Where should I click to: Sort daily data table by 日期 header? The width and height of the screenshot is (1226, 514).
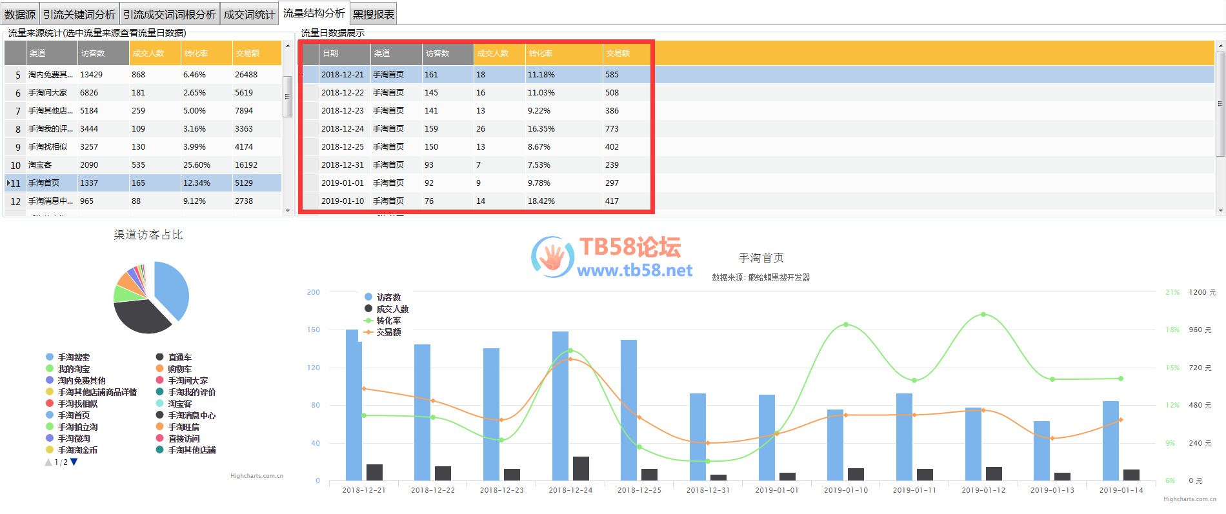(x=344, y=54)
